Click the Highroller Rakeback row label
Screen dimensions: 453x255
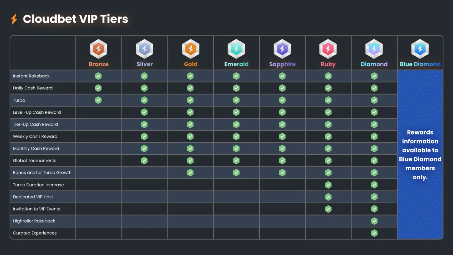(34, 221)
